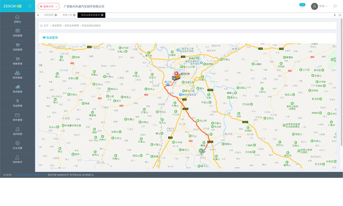Screen dimensions: 343x206
Task: Open the tab list menu icon
Action: coord(340,15)
